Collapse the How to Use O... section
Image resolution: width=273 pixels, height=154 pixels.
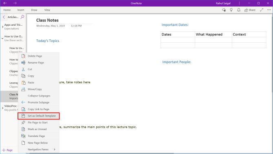coord(2,38)
